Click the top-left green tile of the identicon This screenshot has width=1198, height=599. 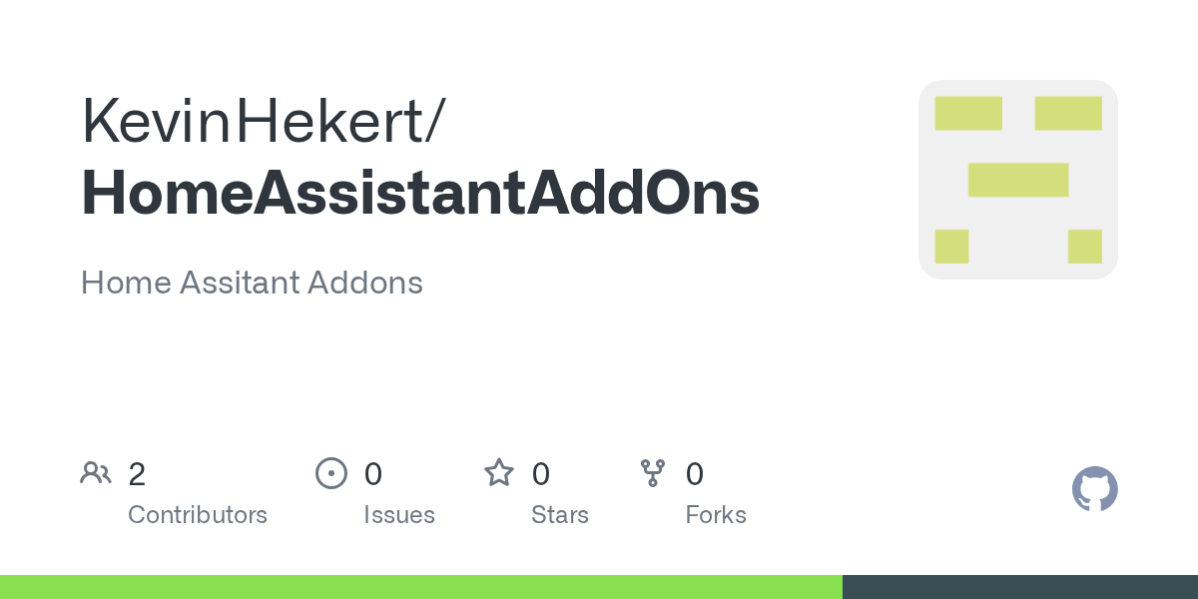[x=967, y=114]
